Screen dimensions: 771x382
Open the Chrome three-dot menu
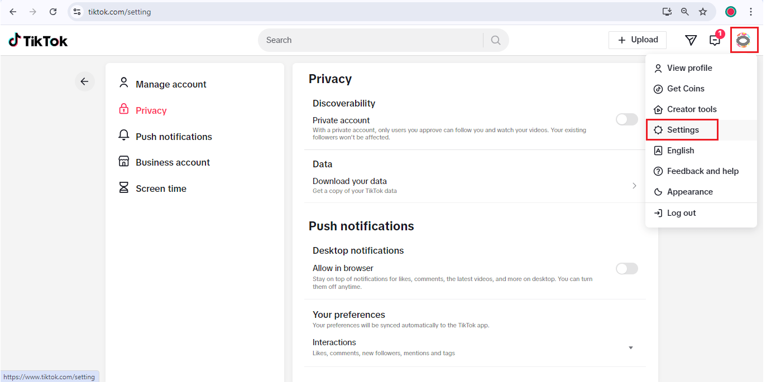point(751,12)
